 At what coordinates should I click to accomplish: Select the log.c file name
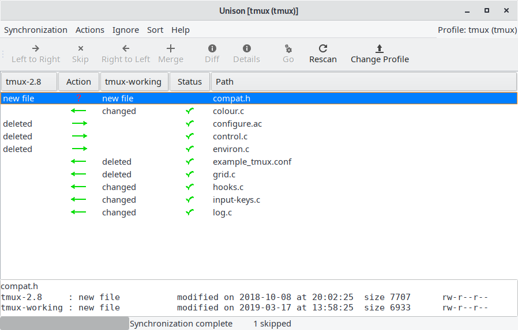coord(222,213)
